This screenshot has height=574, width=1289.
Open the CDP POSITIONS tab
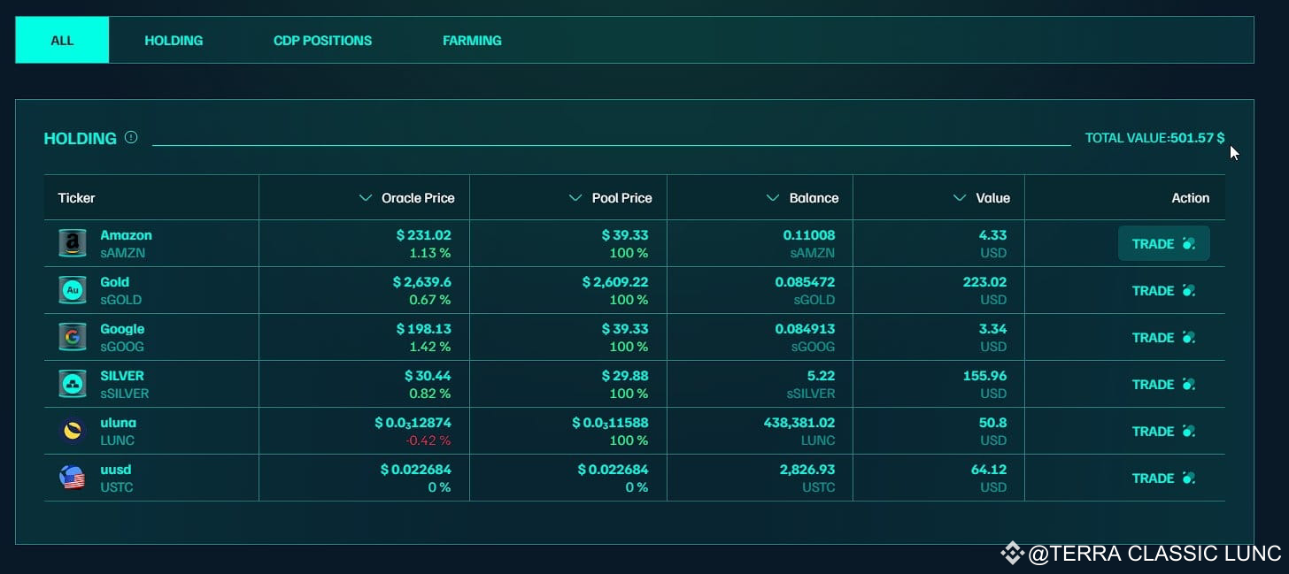pyautogui.click(x=322, y=40)
